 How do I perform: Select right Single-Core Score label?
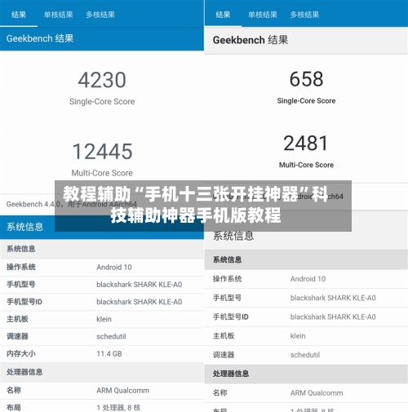[306, 100]
